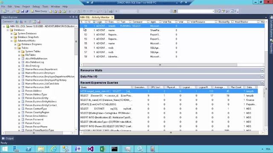Click the Undo icon in the toolbar
The height and width of the screenshot is (153, 273).
[84, 11]
